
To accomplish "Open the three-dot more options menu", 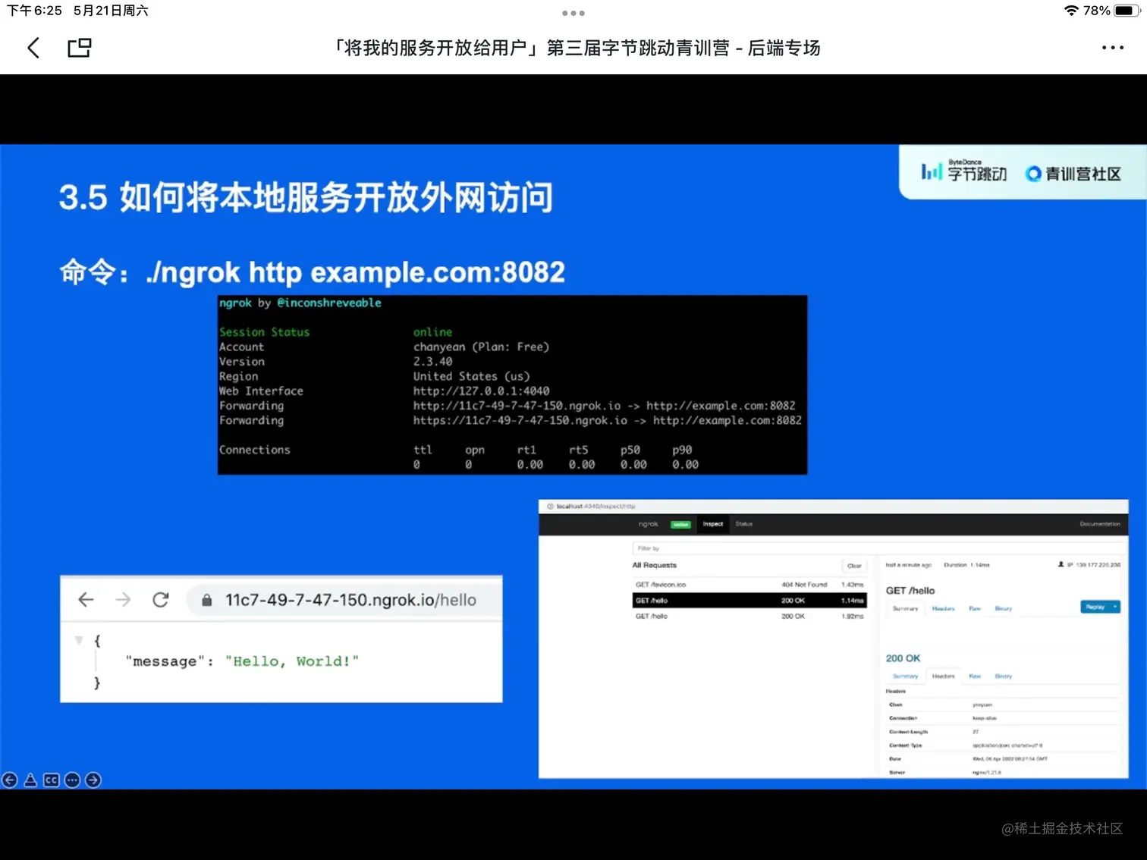I will (1112, 48).
